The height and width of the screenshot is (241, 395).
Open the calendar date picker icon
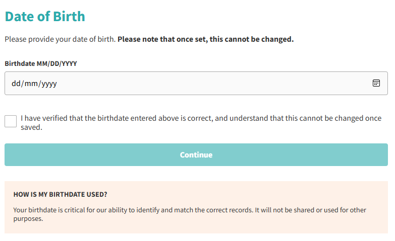[376, 83]
